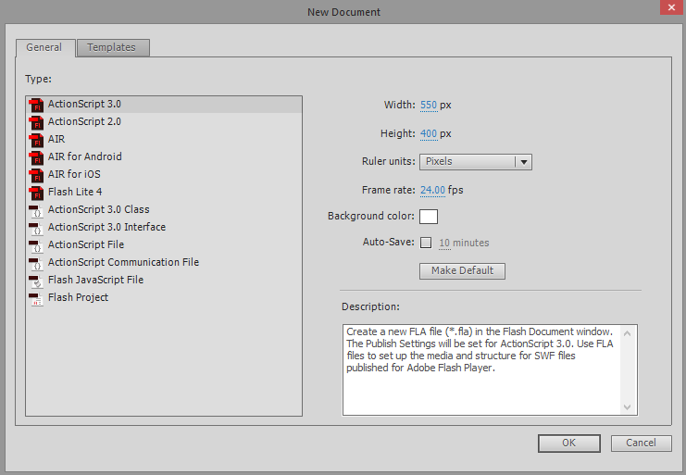Choose AIR for Android type
The height and width of the screenshot is (475, 686).
(164, 157)
